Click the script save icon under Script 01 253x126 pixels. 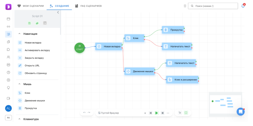tap(29, 23)
